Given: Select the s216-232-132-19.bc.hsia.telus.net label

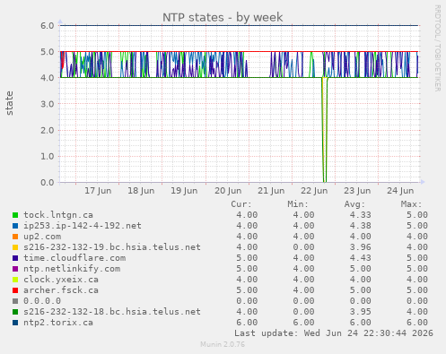Looking at the screenshot, I should 112,247.
